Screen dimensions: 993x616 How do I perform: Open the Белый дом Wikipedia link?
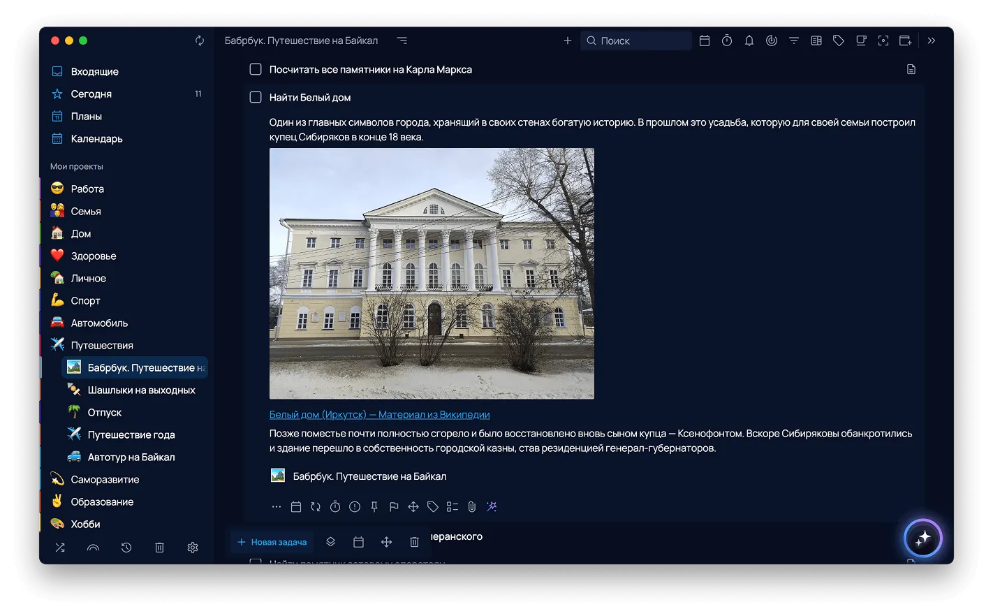pos(379,415)
